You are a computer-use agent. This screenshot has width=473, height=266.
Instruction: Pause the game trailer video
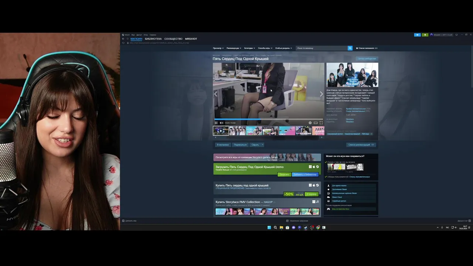click(216, 123)
